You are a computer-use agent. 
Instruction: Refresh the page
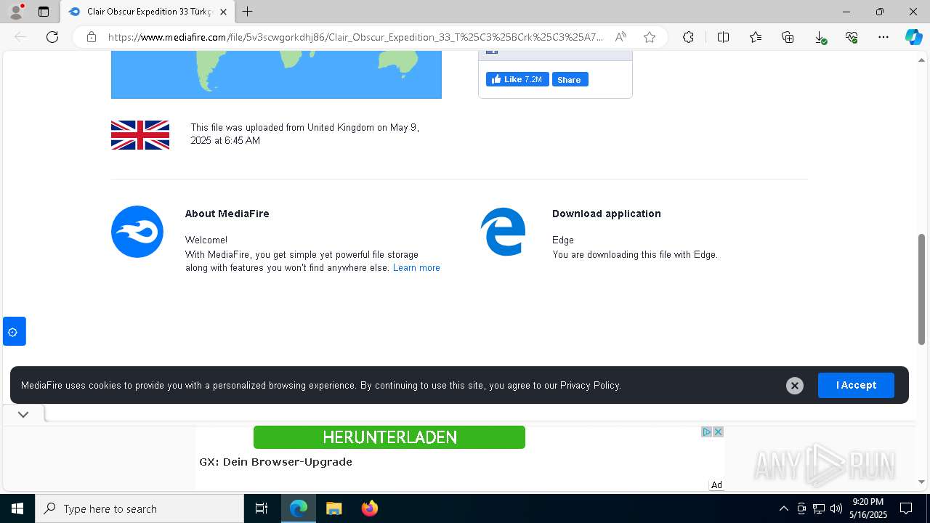(x=52, y=37)
